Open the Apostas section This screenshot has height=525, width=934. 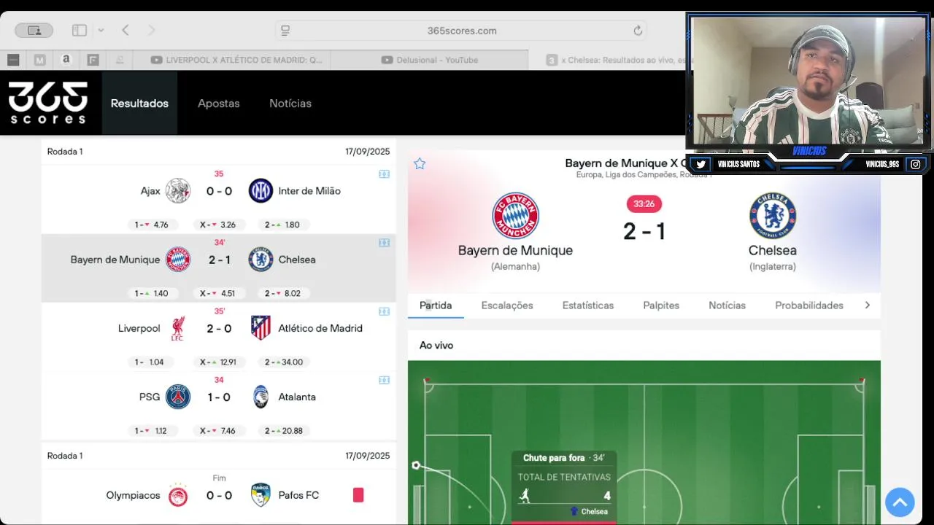[219, 104]
